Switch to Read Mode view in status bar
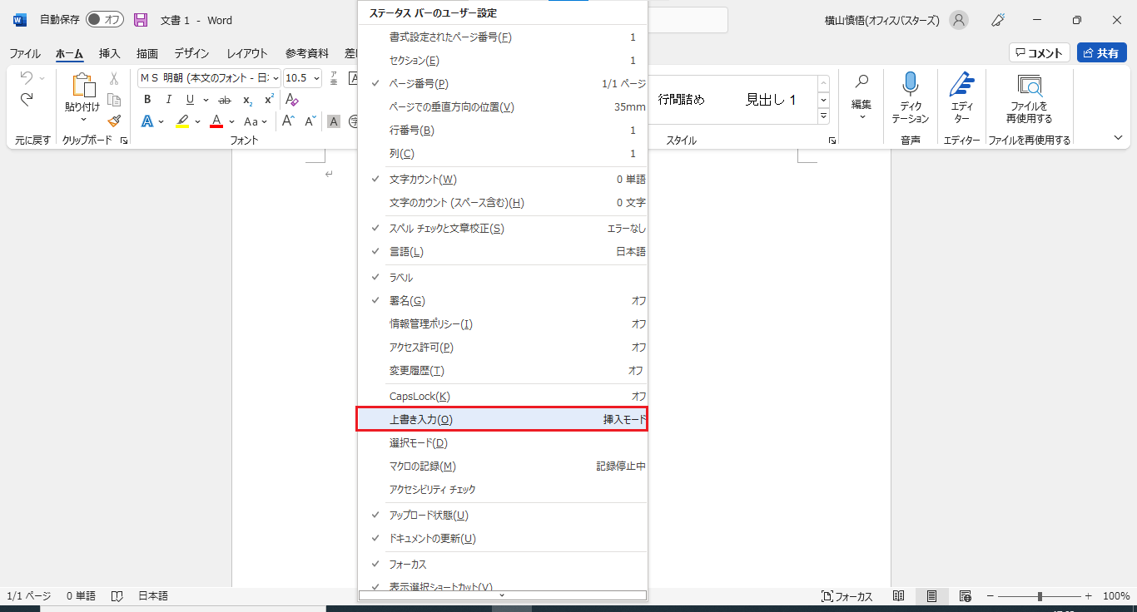 [x=899, y=596]
